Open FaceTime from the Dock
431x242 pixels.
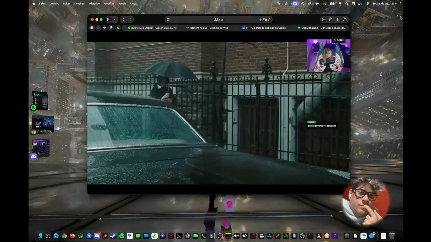tap(195, 236)
